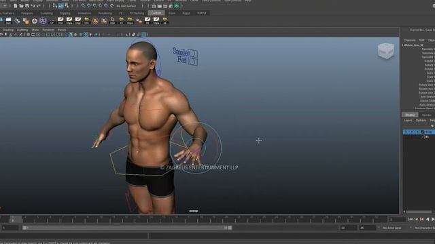Click the playback end time field
Viewport: 435px width, 244px height.
coord(348,228)
